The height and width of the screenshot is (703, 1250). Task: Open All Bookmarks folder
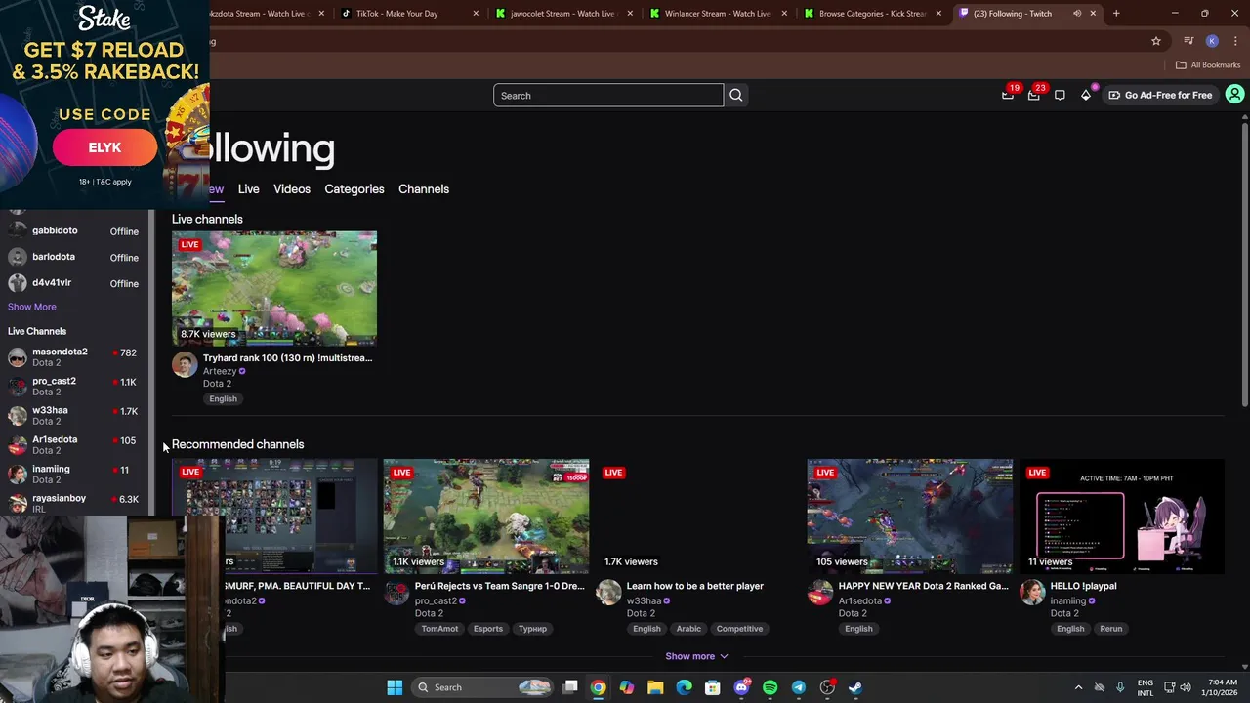1208,64
